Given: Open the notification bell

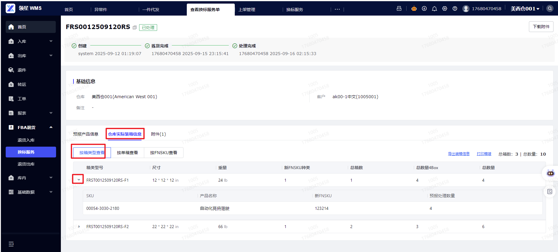Looking at the screenshot, I should pos(434,9).
